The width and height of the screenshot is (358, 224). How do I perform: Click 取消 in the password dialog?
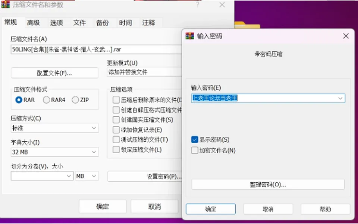point(268,209)
